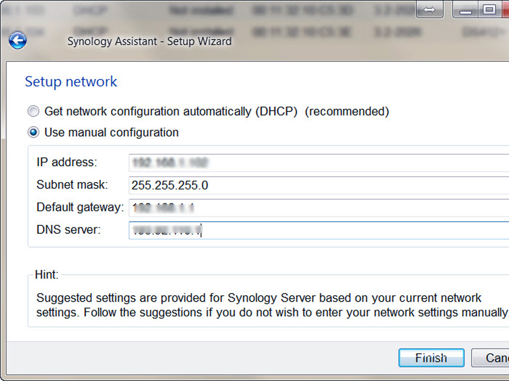
Task: Click the DNS server field
Action: pyautogui.click(x=319, y=230)
